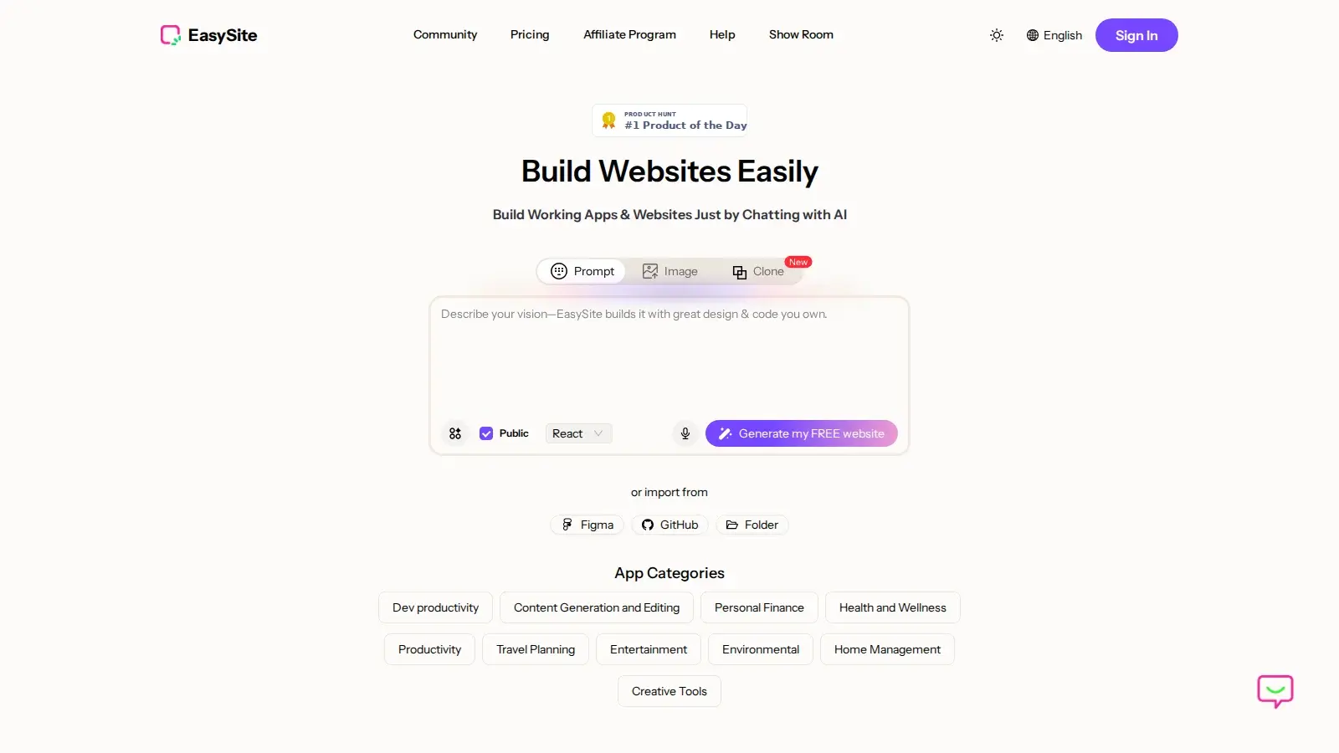
Task: Open the chat support bubble icon
Action: [x=1274, y=691]
